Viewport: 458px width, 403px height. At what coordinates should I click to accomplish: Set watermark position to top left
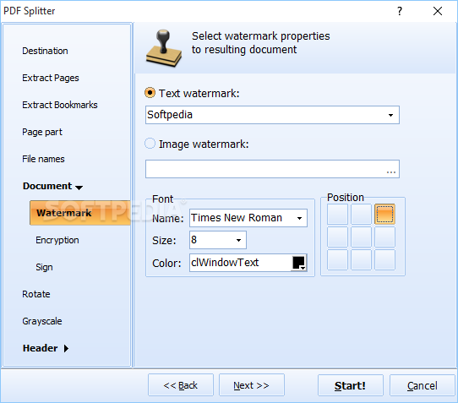(x=337, y=214)
